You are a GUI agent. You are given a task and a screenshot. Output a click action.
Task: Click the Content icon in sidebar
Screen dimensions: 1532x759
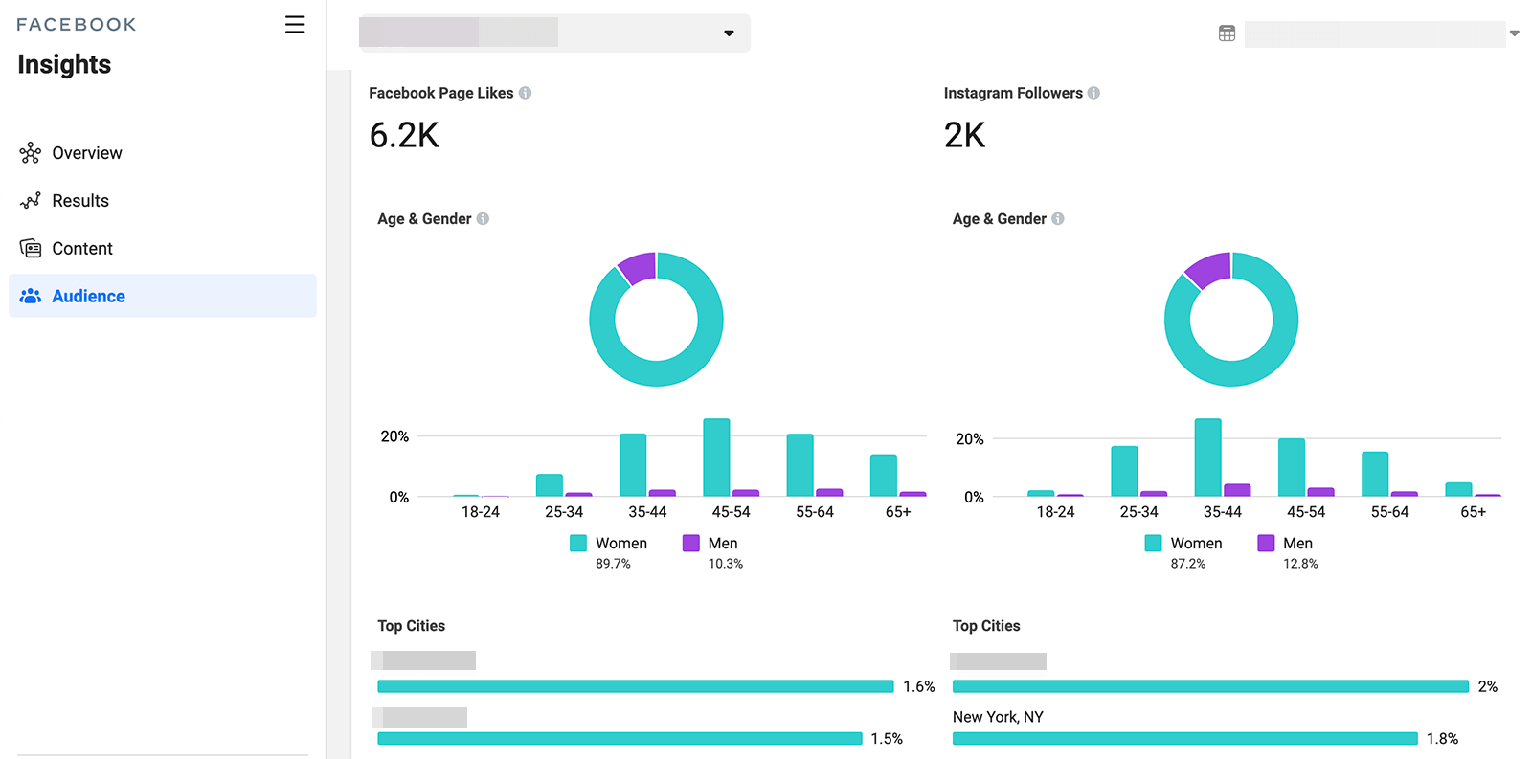point(31,249)
